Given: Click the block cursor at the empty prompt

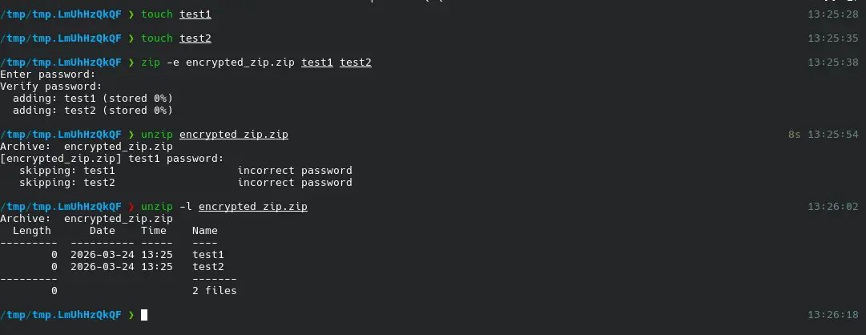Looking at the screenshot, I should pos(144,315).
